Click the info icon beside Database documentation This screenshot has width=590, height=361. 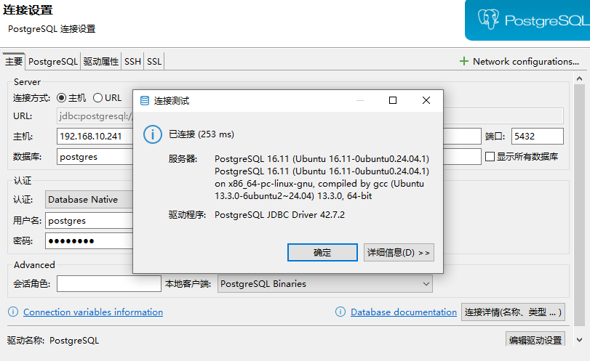[x=340, y=312]
